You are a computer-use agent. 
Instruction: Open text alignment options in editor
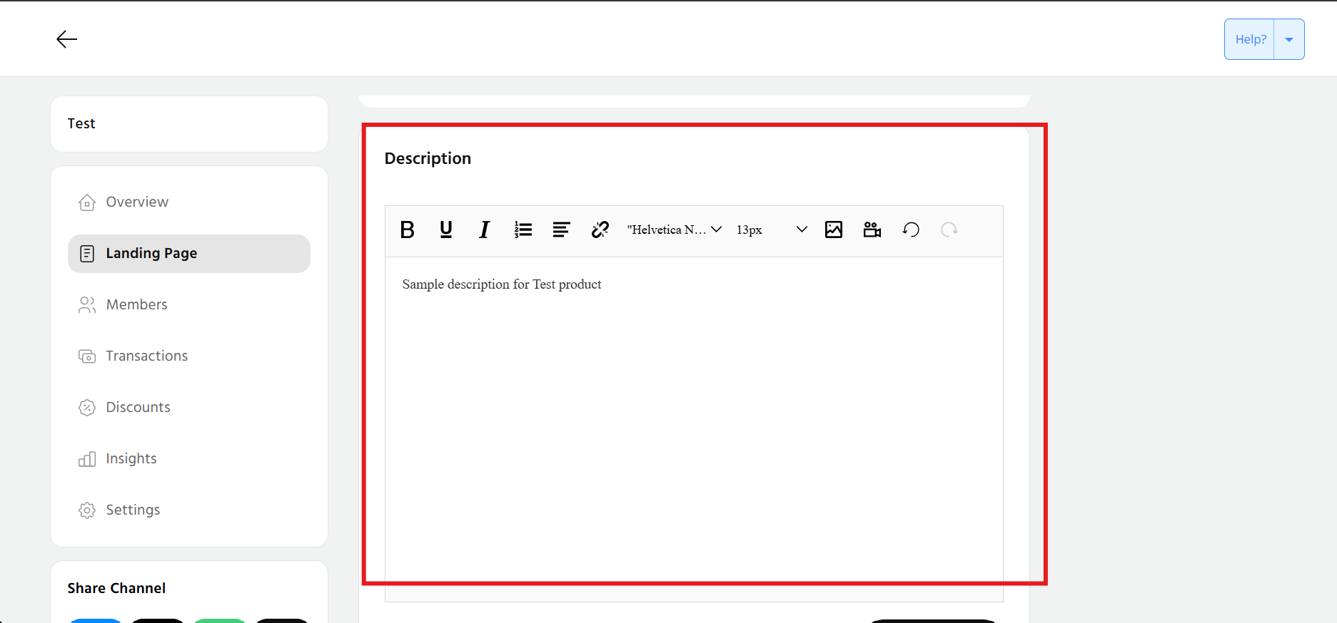coord(562,230)
